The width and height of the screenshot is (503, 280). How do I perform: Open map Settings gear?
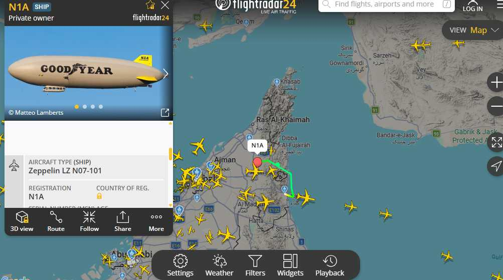tap(180, 265)
